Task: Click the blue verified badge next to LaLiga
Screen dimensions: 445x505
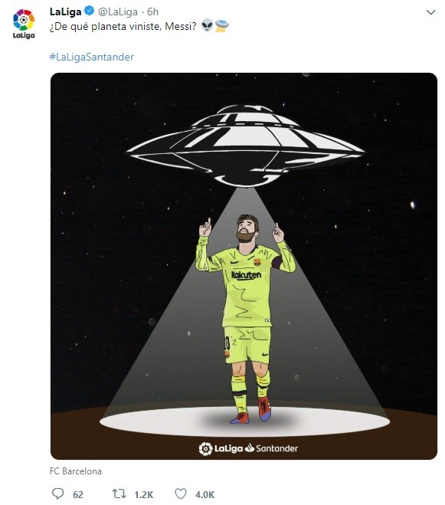Action: tap(89, 11)
